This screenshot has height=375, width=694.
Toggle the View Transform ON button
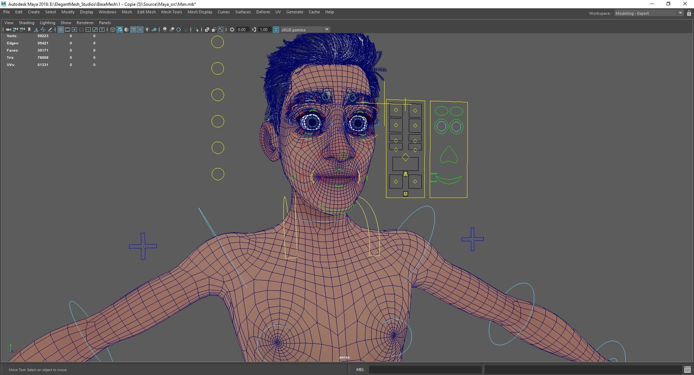[276, 30]
